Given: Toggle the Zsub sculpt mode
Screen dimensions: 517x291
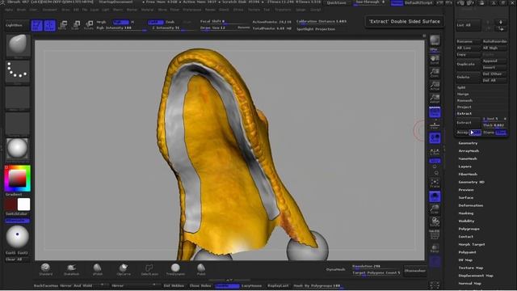Looking at the screenshot, I should [x=170, y=22].
